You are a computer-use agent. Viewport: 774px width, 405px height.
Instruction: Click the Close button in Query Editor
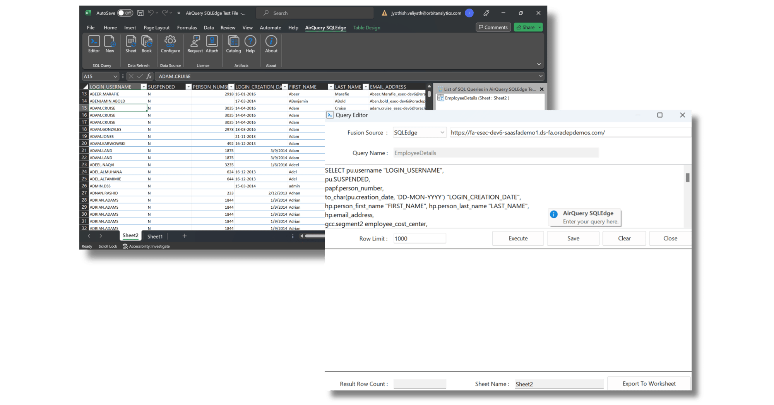(670, 238)
